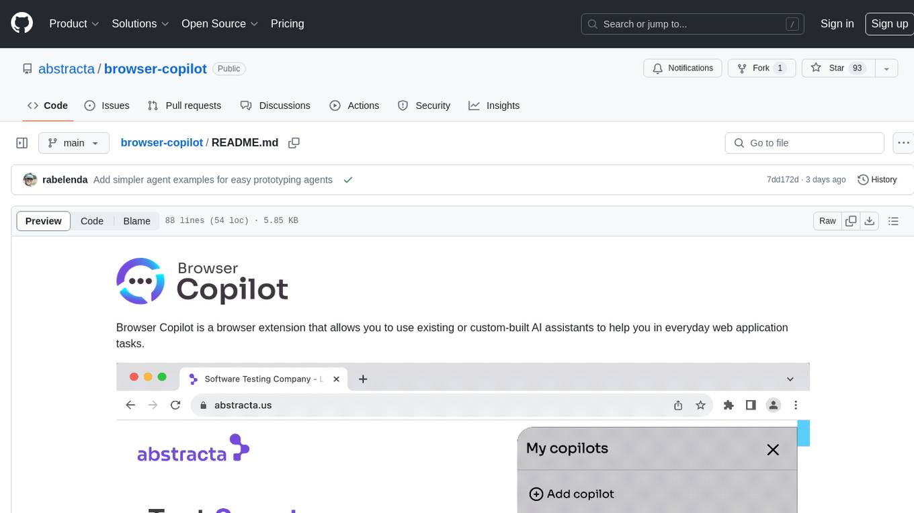This screenshot has width=914, height=513.
Task: Close the Software Testing Company tab in screenshot
Action: [x=337, y=379]
